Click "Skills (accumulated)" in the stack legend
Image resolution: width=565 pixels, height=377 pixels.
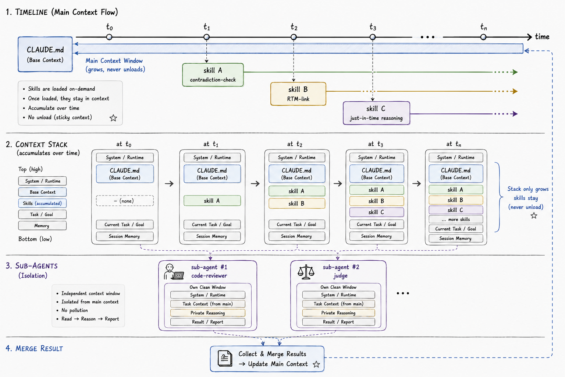(x=42, y=203)
